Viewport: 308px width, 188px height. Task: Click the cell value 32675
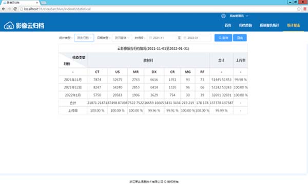pyautogui.click(x=118, y=80)
